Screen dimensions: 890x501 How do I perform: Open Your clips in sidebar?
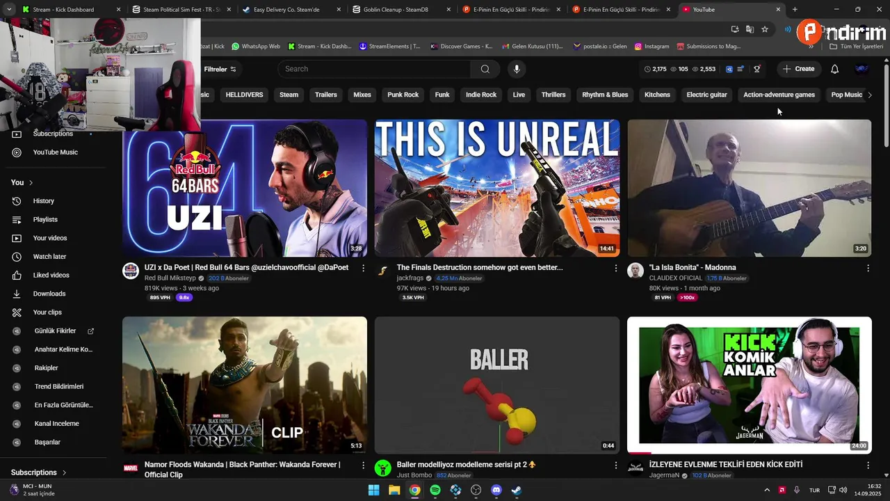[x=56, y=312]
